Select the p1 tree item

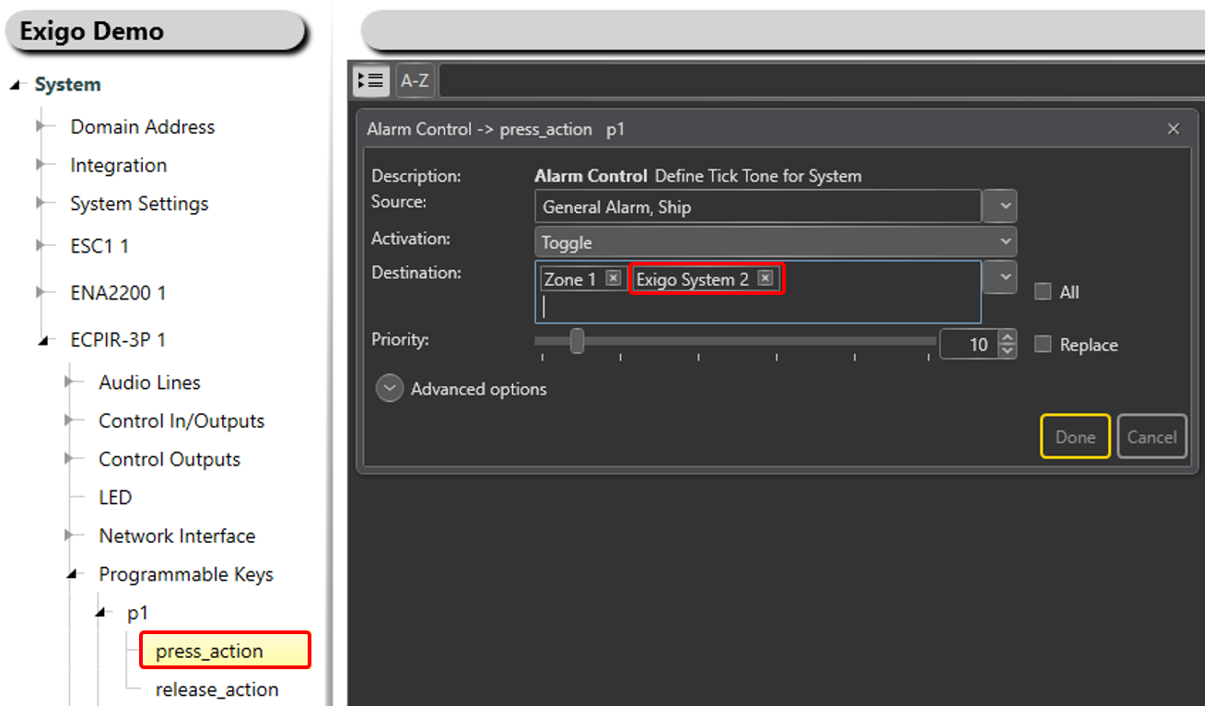(x=137, y=613)
